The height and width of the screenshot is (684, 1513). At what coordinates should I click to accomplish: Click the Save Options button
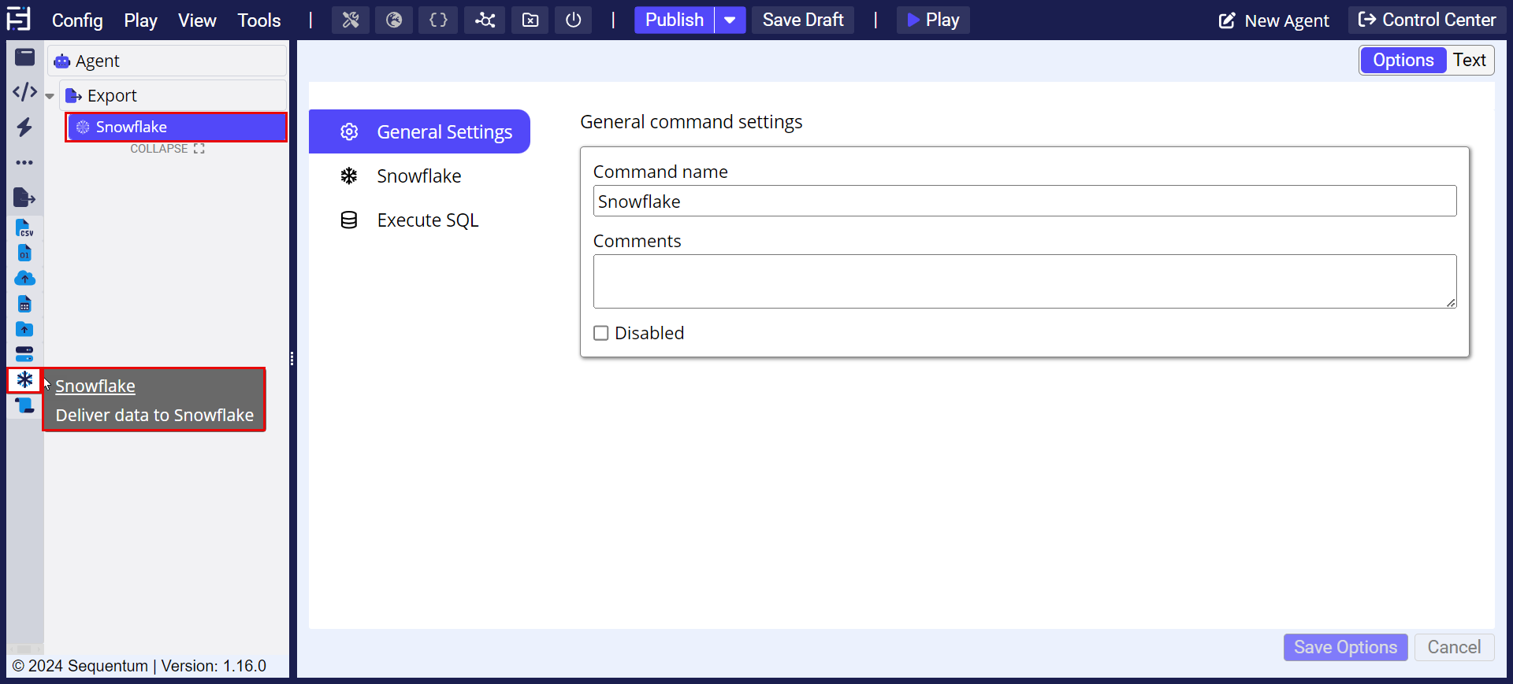tap(1345, 647)
